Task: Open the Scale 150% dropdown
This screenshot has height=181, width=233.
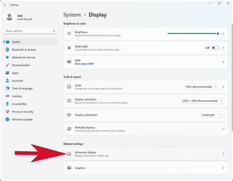Action: [201, 87]
